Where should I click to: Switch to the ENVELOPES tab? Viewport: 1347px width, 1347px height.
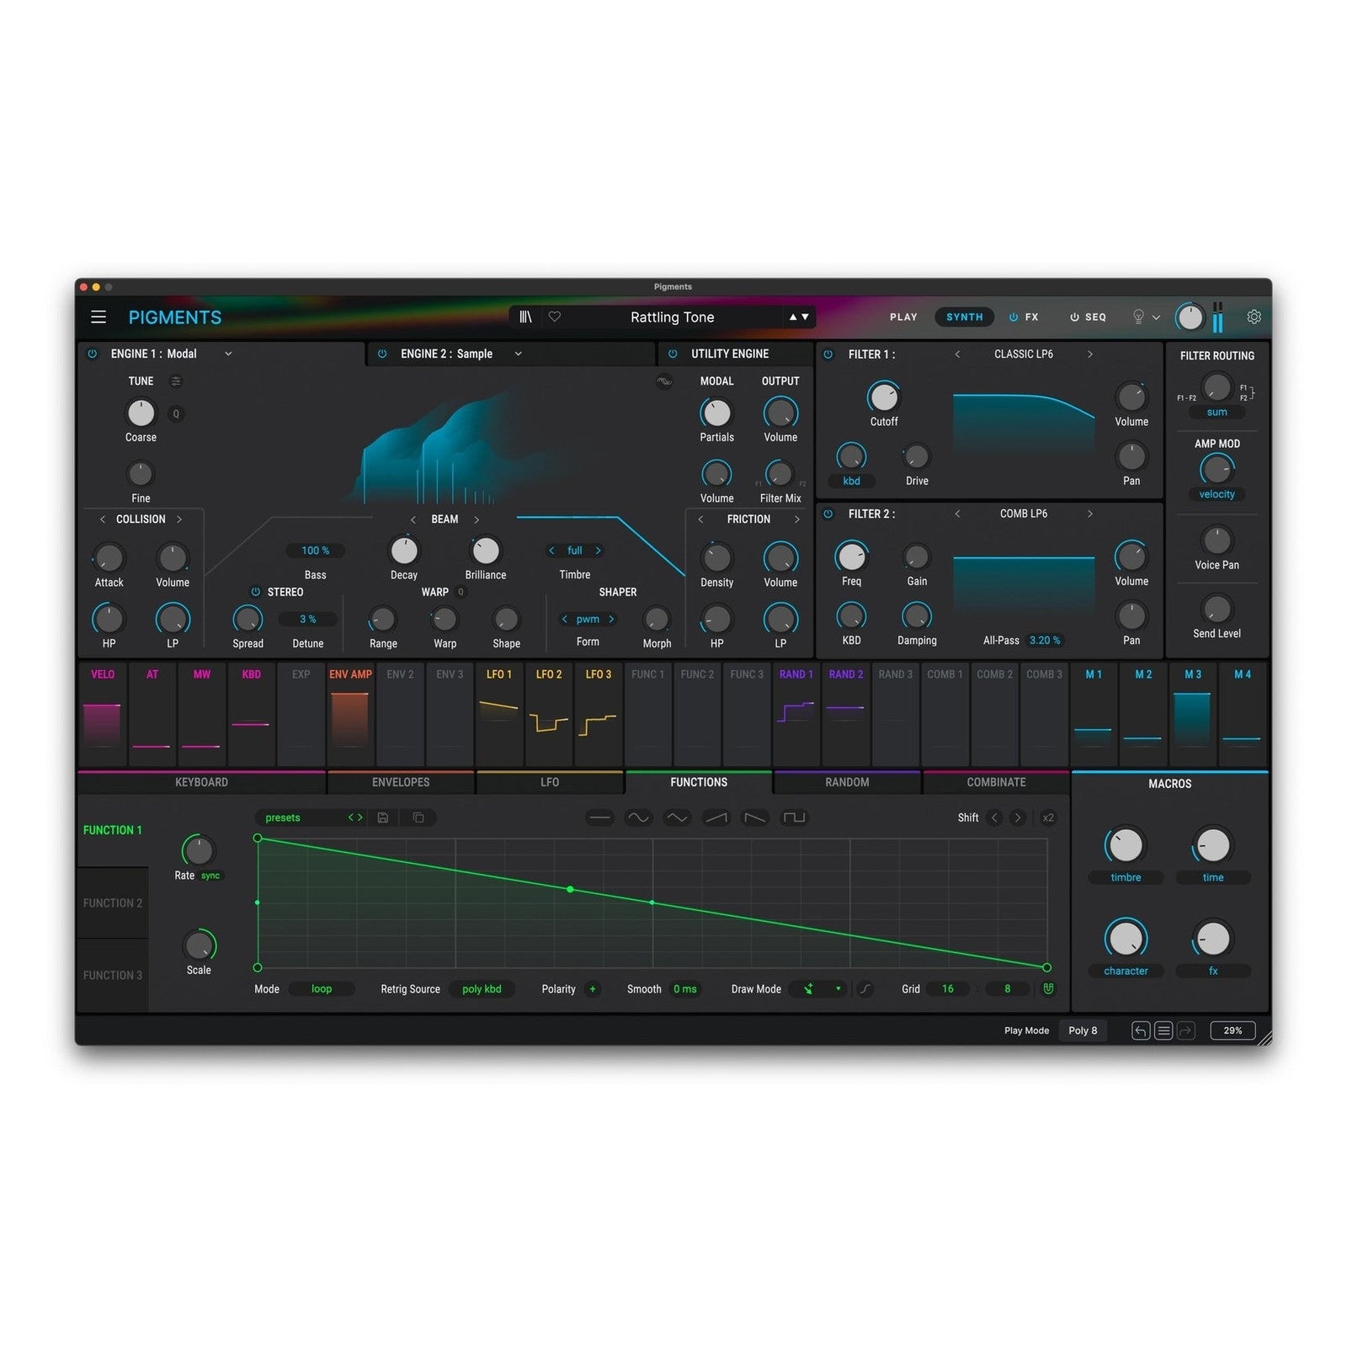pos(401,782)
